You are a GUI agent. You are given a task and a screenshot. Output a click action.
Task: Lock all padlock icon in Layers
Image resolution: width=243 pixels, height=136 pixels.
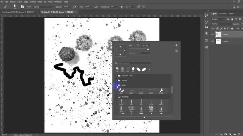coord(232,29)
